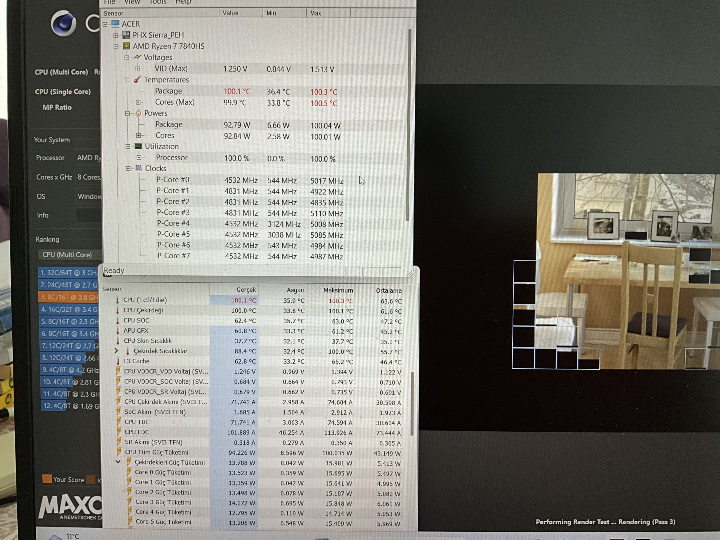
Task: Click thermometer icon beside CPU (Tctl/Tdie)
Action: pos(117,300)
